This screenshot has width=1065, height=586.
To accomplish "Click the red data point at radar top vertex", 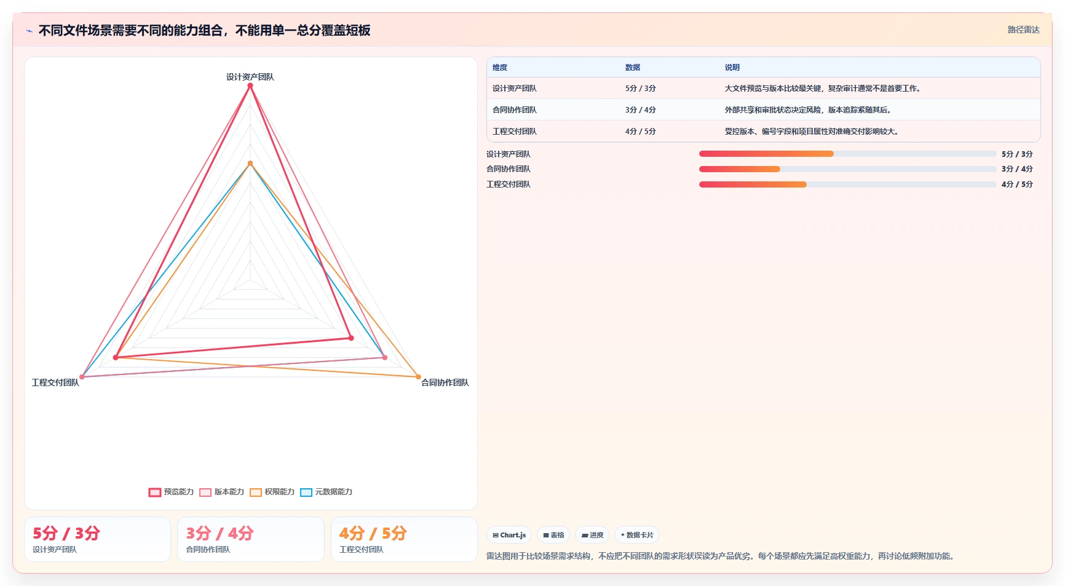I will pyautogui.click(x=250, y=85).
